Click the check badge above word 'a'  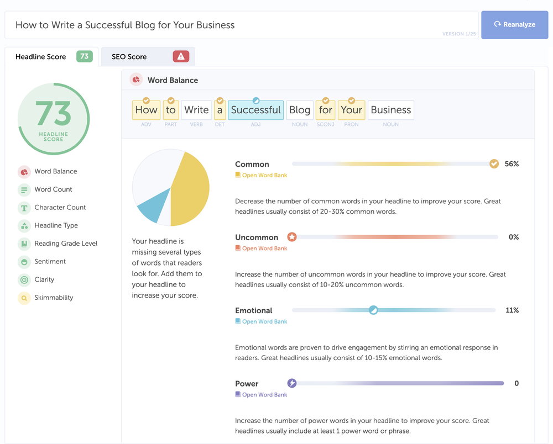coord(220,101)
